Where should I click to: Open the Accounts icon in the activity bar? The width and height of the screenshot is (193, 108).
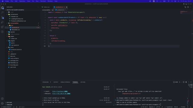point(2,99)
